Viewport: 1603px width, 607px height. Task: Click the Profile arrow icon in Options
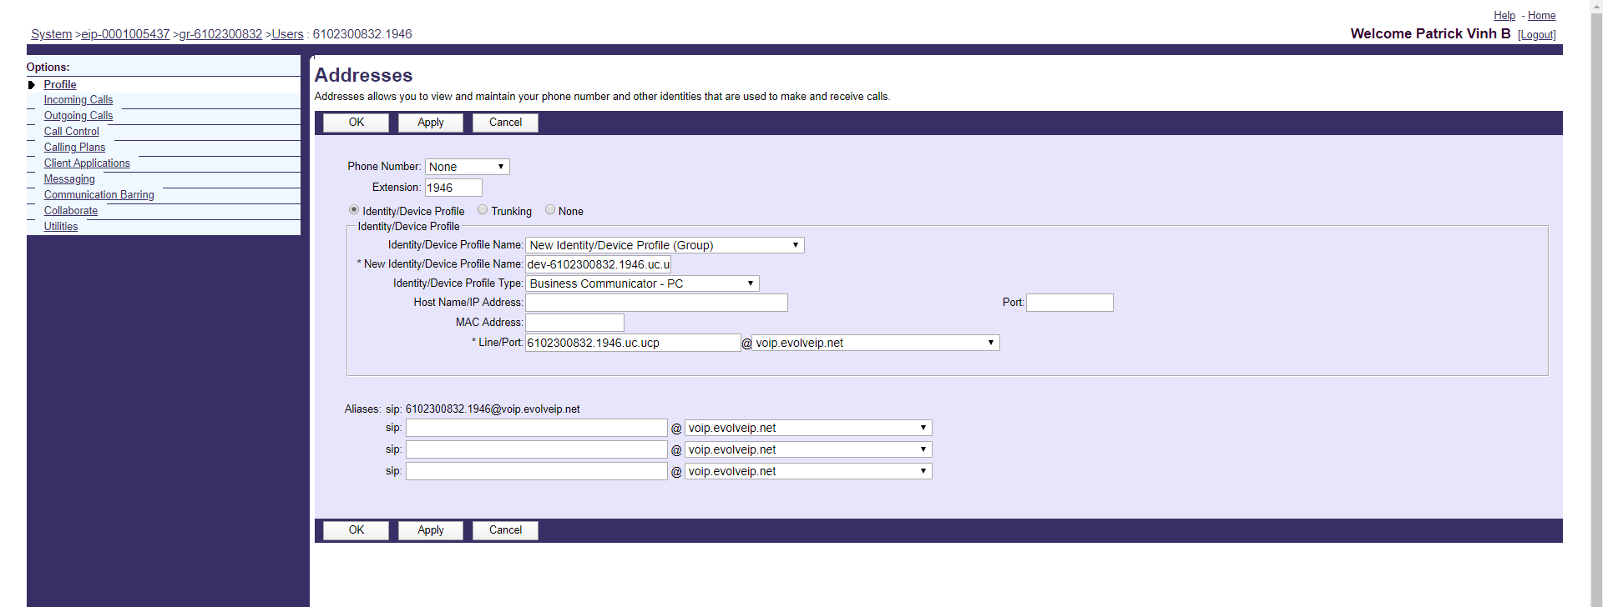coord(32,85)
